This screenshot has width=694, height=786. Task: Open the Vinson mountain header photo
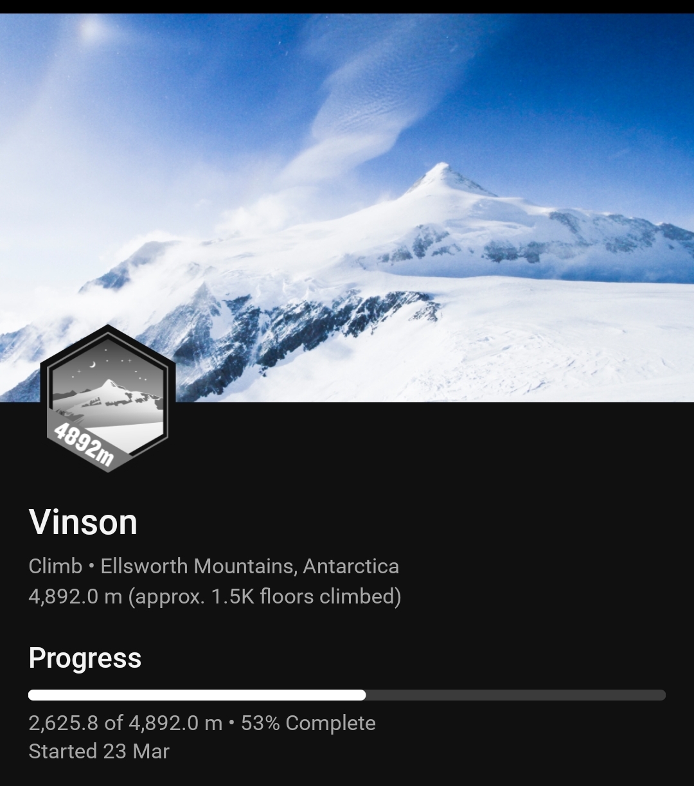tap(347, 208)
